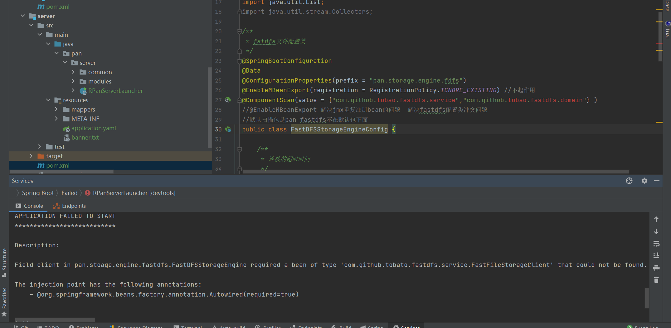Toggle code folding at line 32 comment

240,149
